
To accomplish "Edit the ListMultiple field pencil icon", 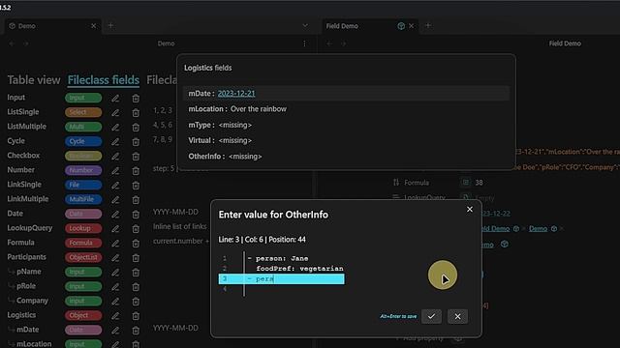I will 115,127.
